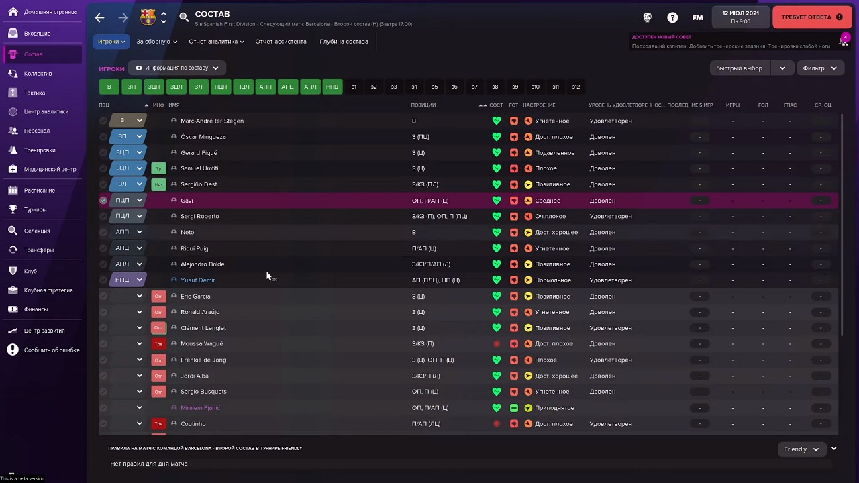This screenshot has width=859, height=483.
Task: Open Финансы in the sidebar
Action: click(36, 309)
